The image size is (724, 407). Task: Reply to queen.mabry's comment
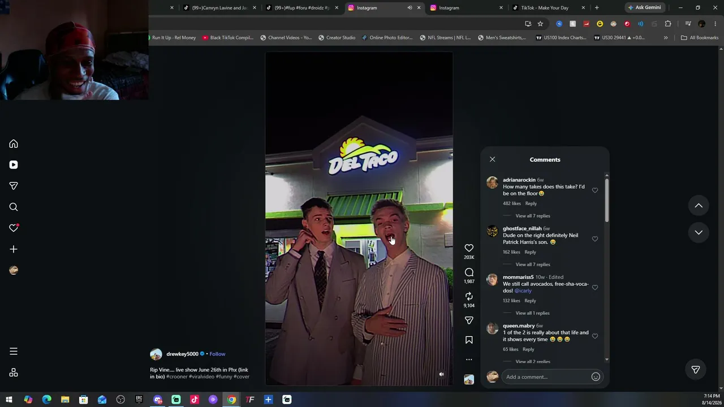[x=528, y=349]
